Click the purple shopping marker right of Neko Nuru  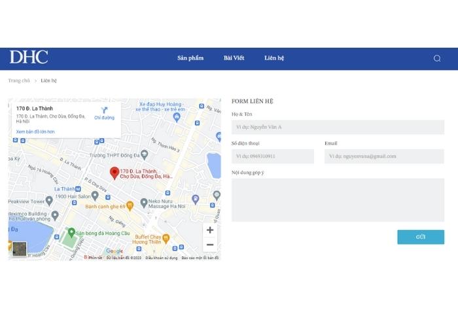coord(196,199)
